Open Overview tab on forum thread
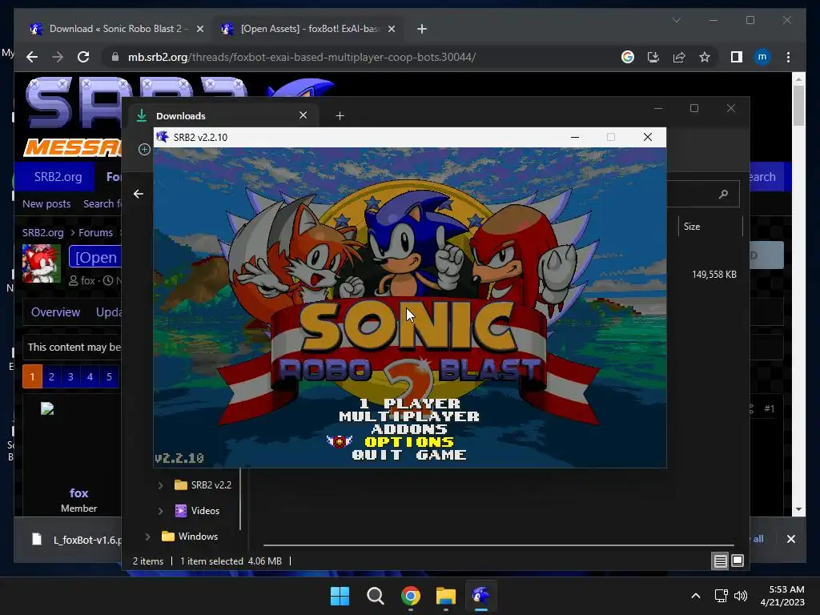The image size is (820, 615). [x=55, y=312]
